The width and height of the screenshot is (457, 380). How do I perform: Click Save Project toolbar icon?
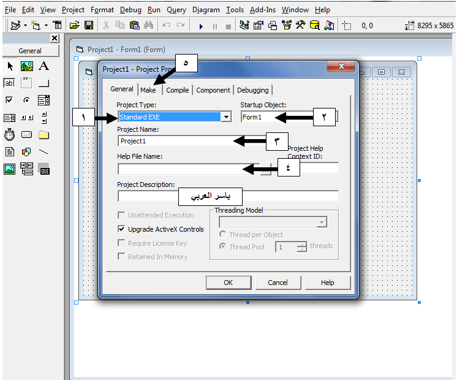click(89, 25)
